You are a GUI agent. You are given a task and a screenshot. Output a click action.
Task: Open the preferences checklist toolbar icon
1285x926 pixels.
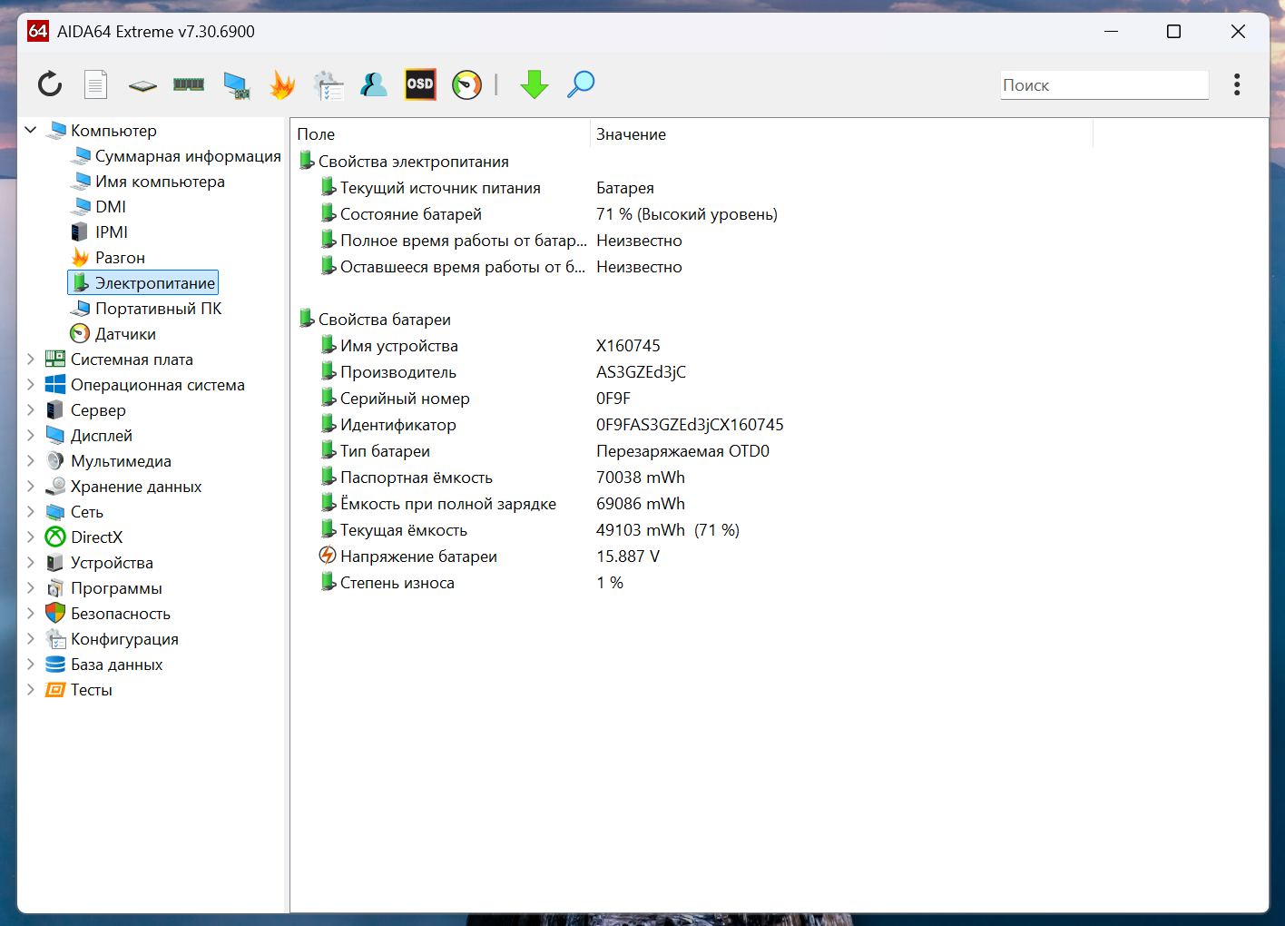(329, 85)
